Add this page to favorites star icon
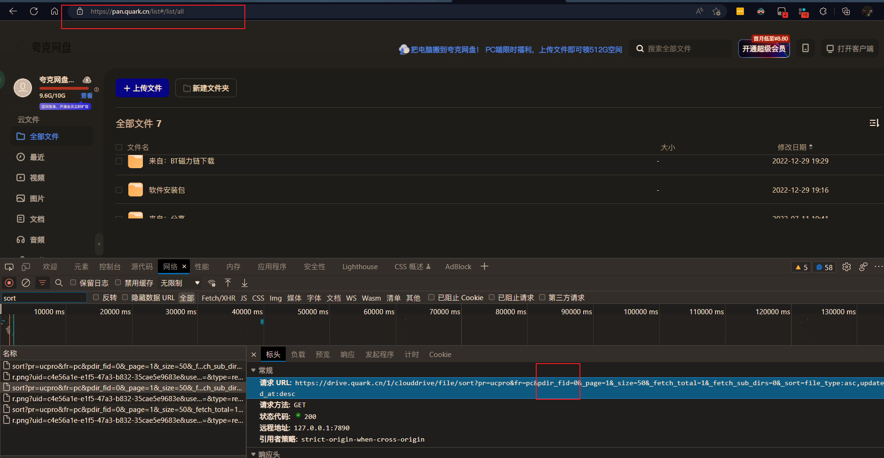884x458 pixels. click(716, 11)
